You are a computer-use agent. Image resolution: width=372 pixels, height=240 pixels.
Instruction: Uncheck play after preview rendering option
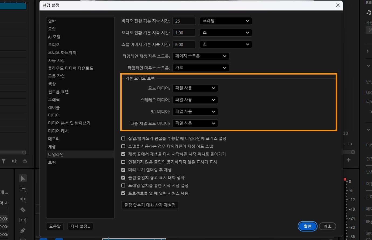(123, 170)
